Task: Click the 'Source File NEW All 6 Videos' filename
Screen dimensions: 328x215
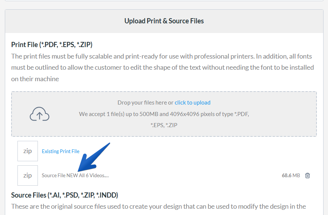Action: tap(75, 176)
